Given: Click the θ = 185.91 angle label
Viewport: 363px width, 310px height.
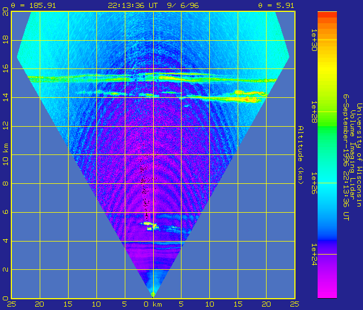Looking at the screenshot, I should tap(33, 6).
